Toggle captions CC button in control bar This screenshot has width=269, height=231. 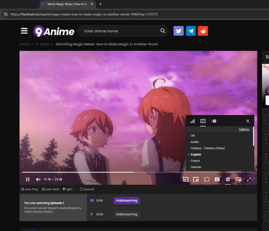click(217, 179)
